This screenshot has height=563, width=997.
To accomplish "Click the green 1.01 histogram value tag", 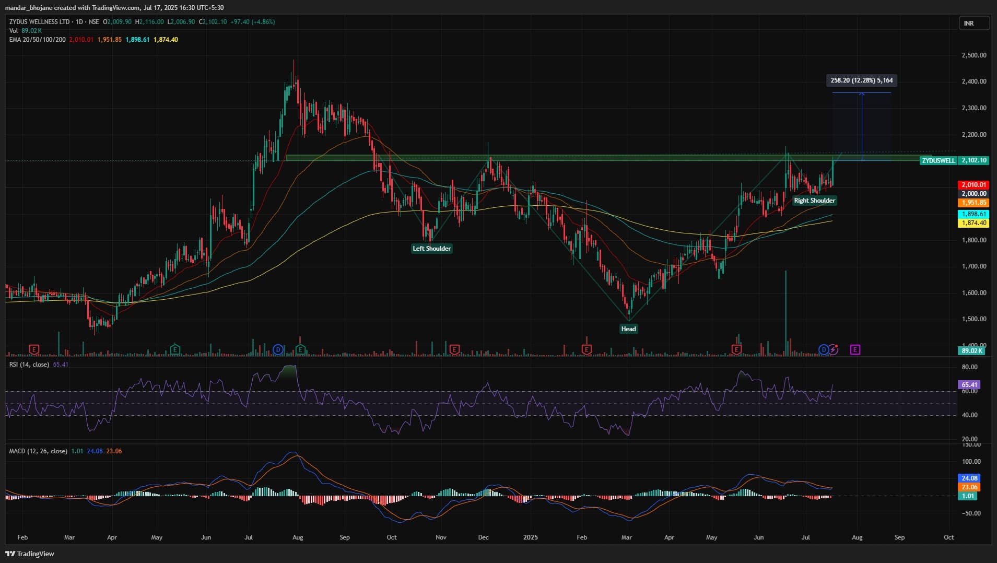I will 968,496.
